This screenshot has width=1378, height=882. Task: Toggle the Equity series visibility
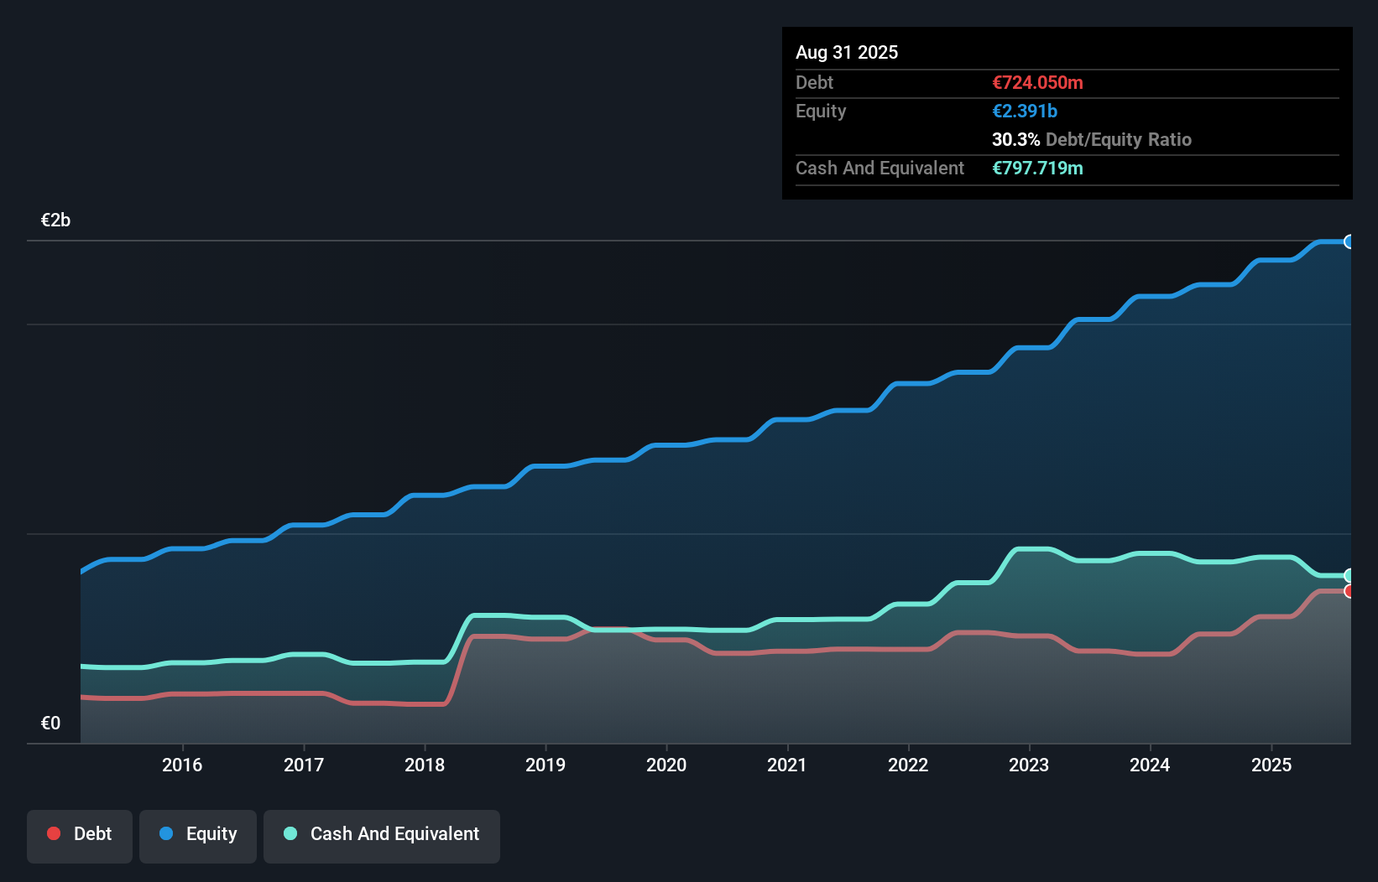click(197, 835)
